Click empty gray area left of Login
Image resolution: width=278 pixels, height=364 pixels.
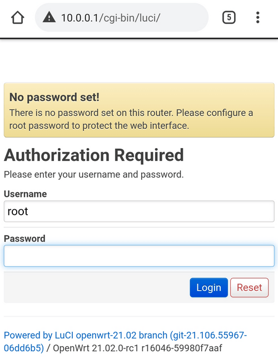click(97, 287)
